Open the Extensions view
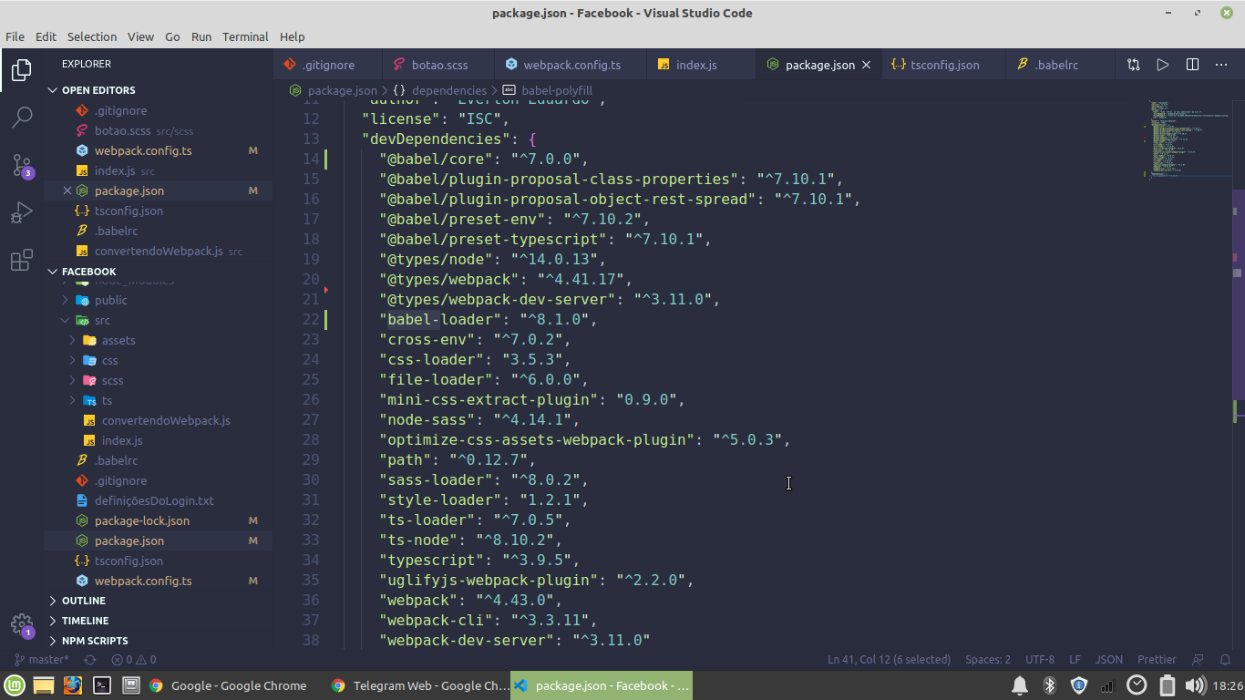The width and height of the screenshot is (1245, 700). (22, 261)
